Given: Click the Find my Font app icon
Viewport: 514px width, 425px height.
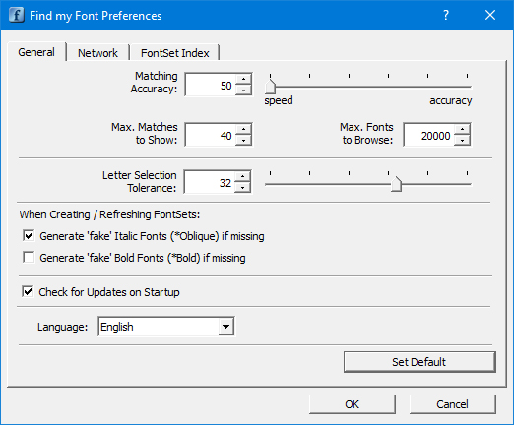Looking at the screenshot, I should [17, 15].
